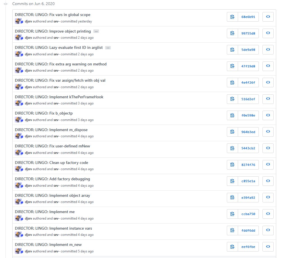The height and width of the screenshot is (258, 286).
Task: Copy full SHA for commit 47f19d8
Action: click(x=232, y=66)
